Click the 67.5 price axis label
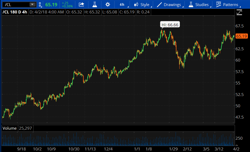This screenshot has width=250, height=152. point(239,26)
